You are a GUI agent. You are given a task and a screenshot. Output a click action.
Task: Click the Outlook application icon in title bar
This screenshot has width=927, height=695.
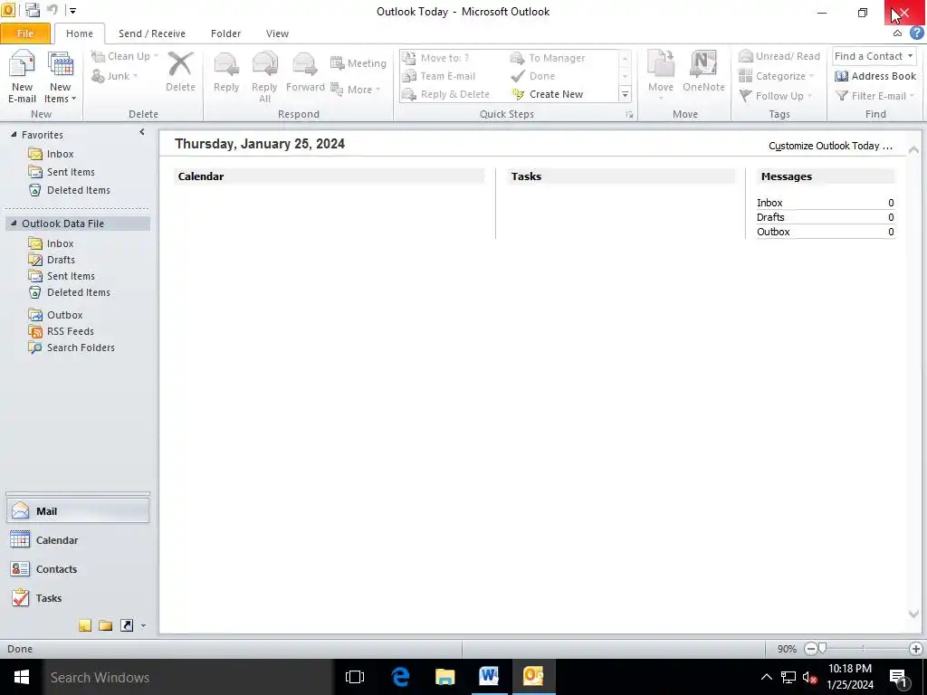(x=8, y=10)
